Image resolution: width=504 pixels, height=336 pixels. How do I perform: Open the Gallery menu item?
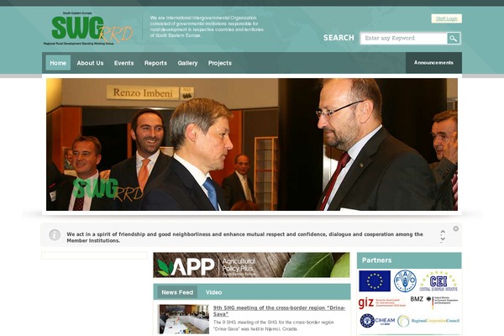(187, 63)
